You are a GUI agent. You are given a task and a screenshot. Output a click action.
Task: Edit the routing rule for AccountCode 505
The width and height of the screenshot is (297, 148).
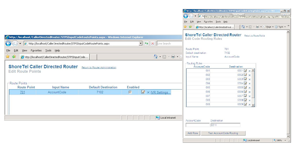point(245,87)
